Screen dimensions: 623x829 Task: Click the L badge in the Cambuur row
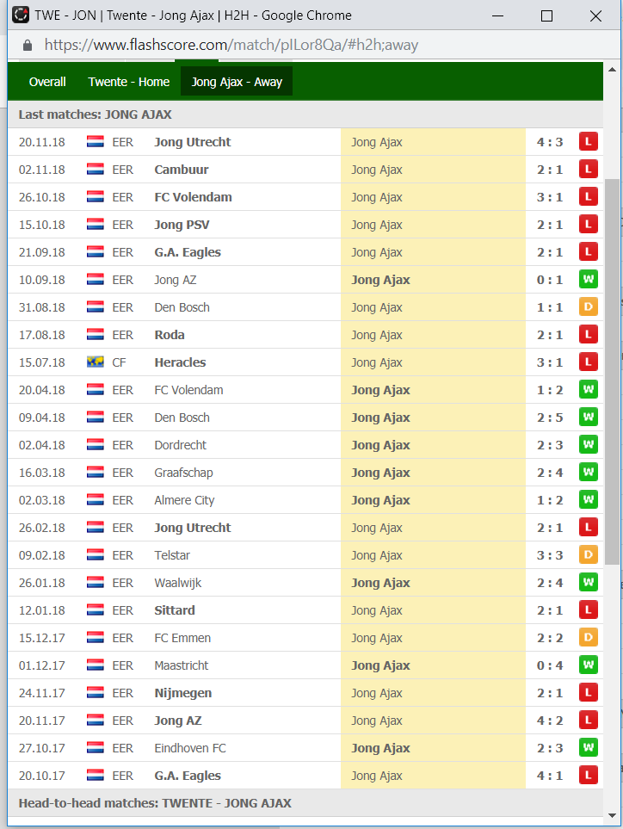[x=588, y=170]
